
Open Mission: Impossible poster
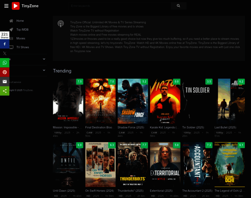coord(68,101)
